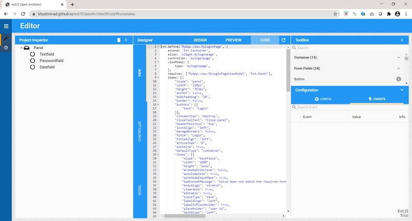
Task: Switch to the EVENTS tab
Action: (x=377, y=99)
